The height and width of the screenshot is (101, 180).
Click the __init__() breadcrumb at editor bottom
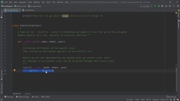pyautogui.click(x=27, y=93)
